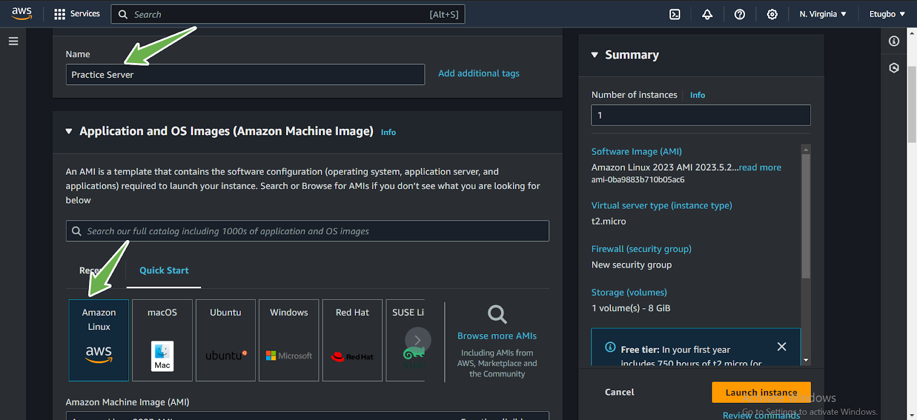Launch CloudShell from the top bar
This screenshot has width=917, height=420.
point(675,14)
